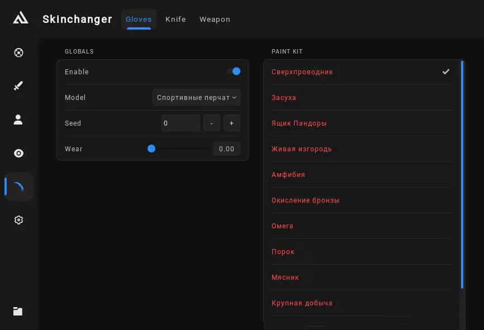Open the aimbot crosshair sidebar icon
The height and width of the screenshot is (330, 484).
18,52
